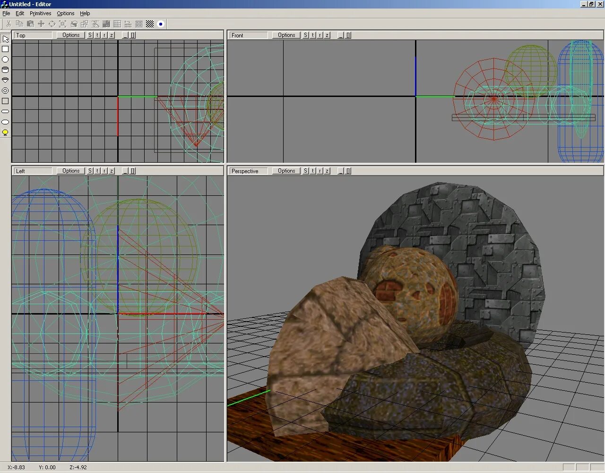This screenshot has height=473, width=605.
Task: Toggle the z button in the Perspective viewport
Action: [x=327, y=171]
